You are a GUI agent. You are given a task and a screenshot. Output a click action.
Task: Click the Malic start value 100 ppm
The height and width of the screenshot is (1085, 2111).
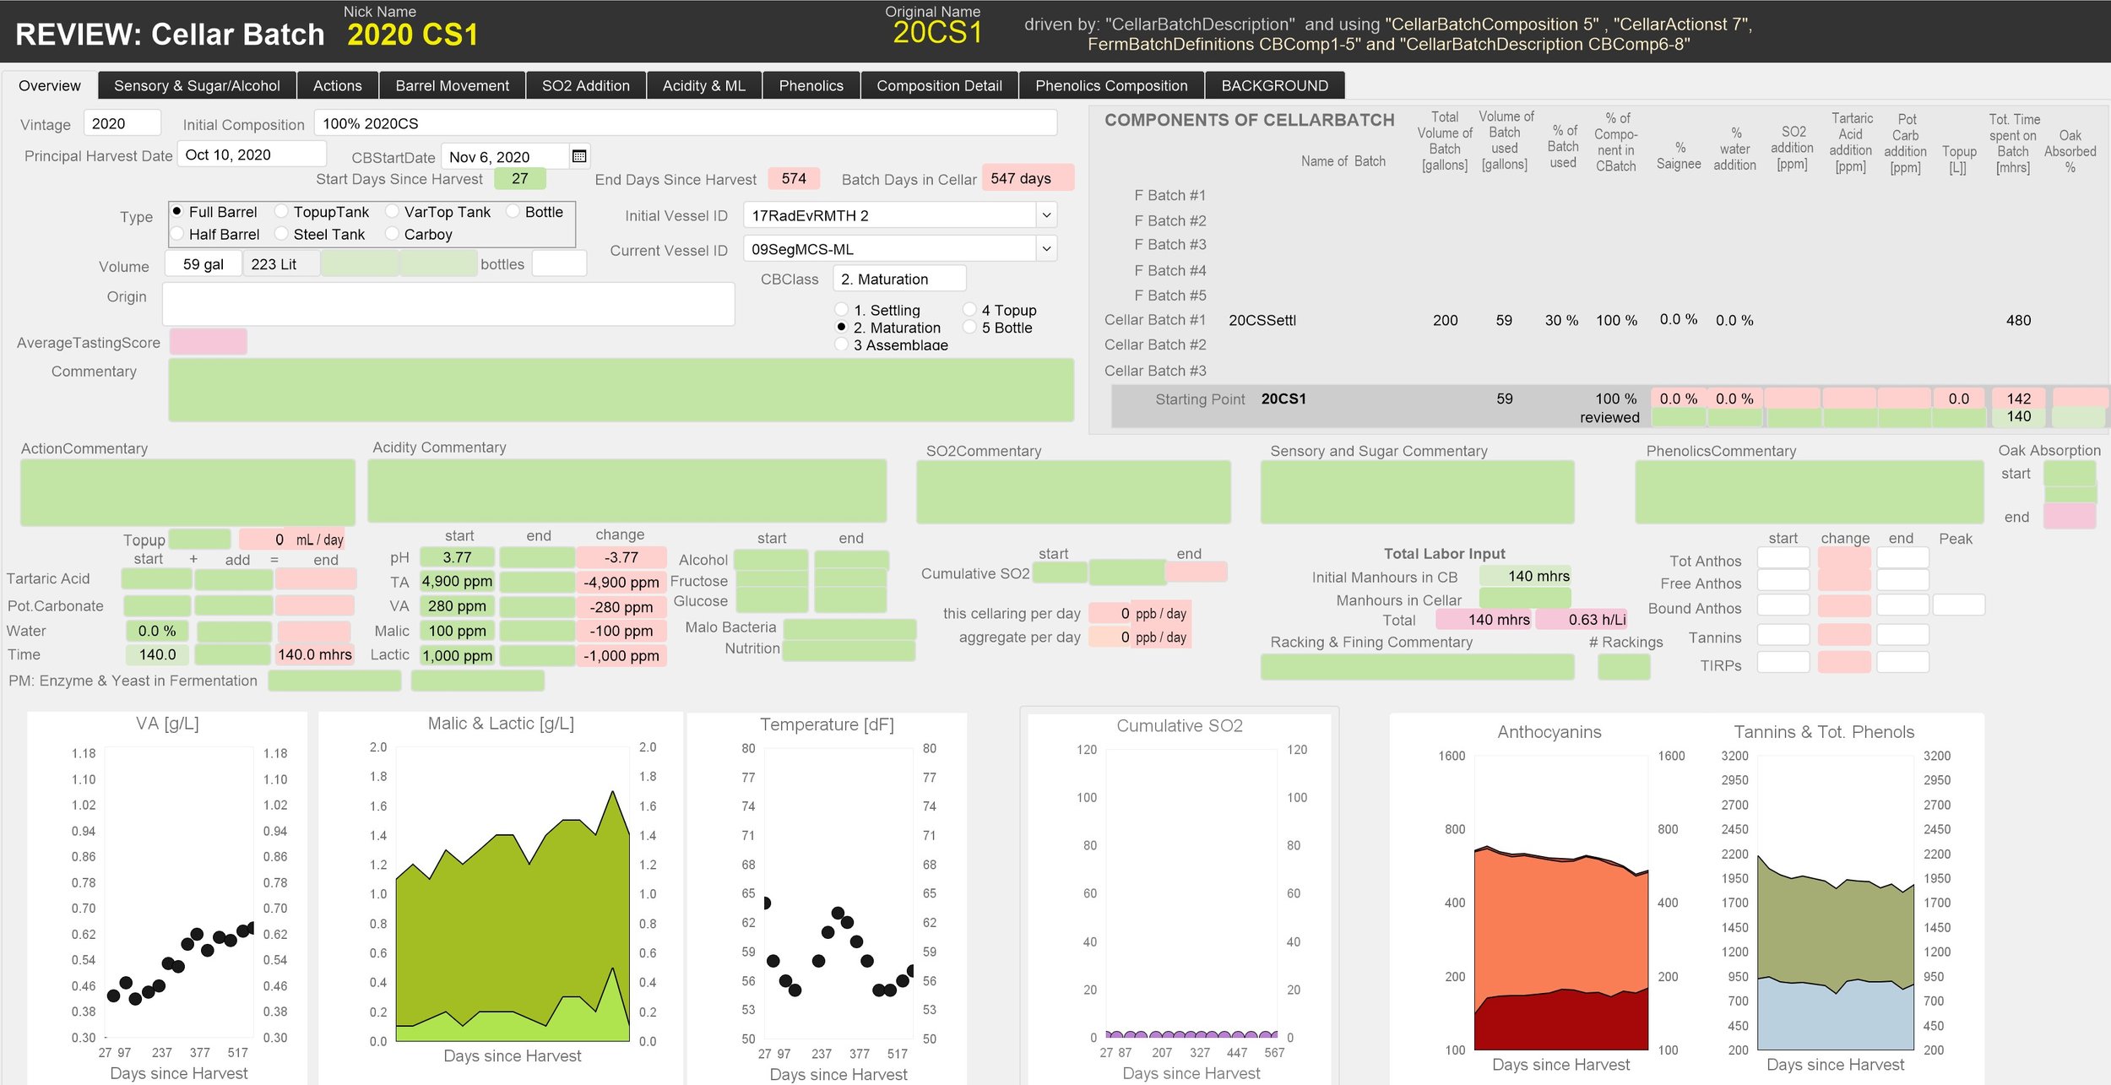pyautogui.click(x=457, y=631)
